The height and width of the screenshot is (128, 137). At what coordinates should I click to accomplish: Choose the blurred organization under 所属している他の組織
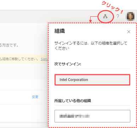click(92, 116)
